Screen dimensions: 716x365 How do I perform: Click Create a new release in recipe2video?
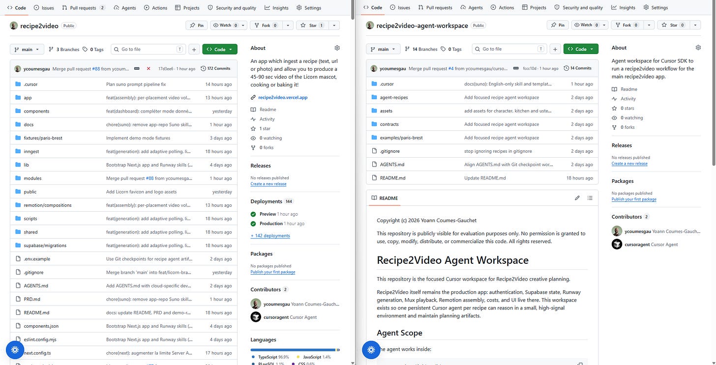tap(268, 184)
